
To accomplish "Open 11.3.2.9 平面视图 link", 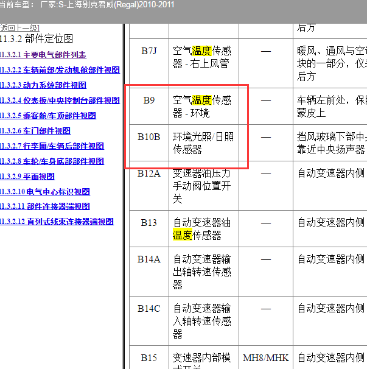I will click(x=27, y=177).
